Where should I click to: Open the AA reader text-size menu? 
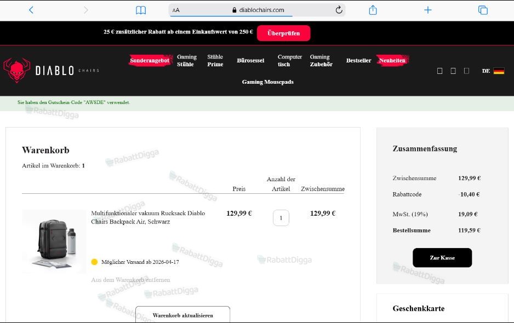176,10
